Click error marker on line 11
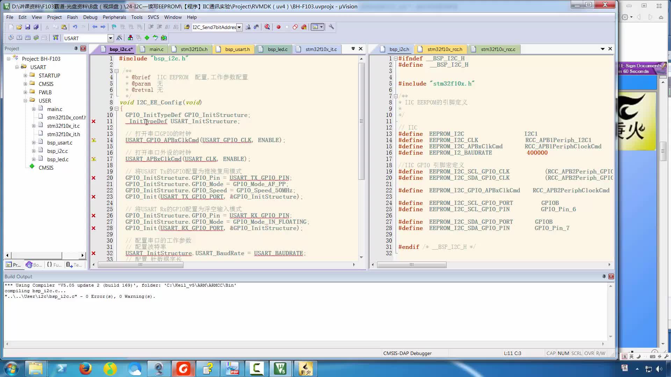671x377 pixels. pyautogui.click(x=93, y=121)
